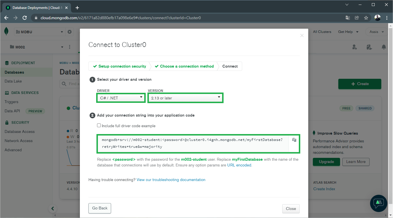
Task: Open the troubleshooting documentation link
Action: tap(171, 180)
